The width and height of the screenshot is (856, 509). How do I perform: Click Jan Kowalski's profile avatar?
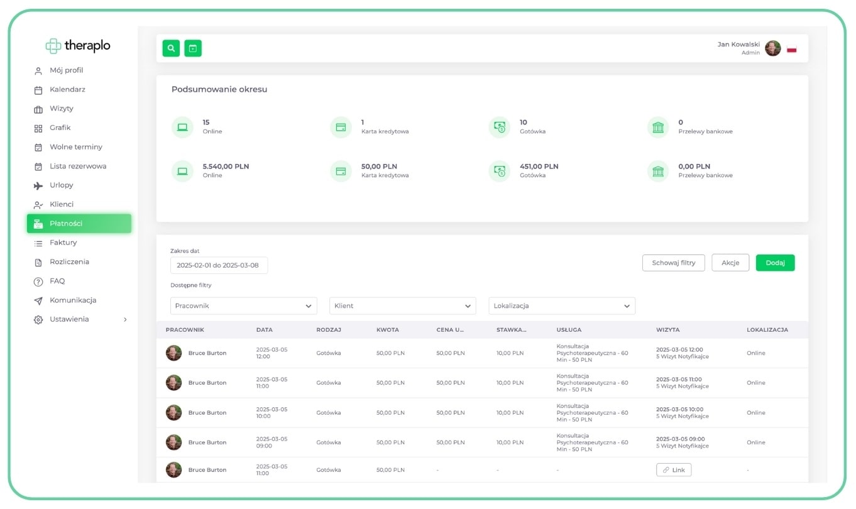[x=772, y=48]
